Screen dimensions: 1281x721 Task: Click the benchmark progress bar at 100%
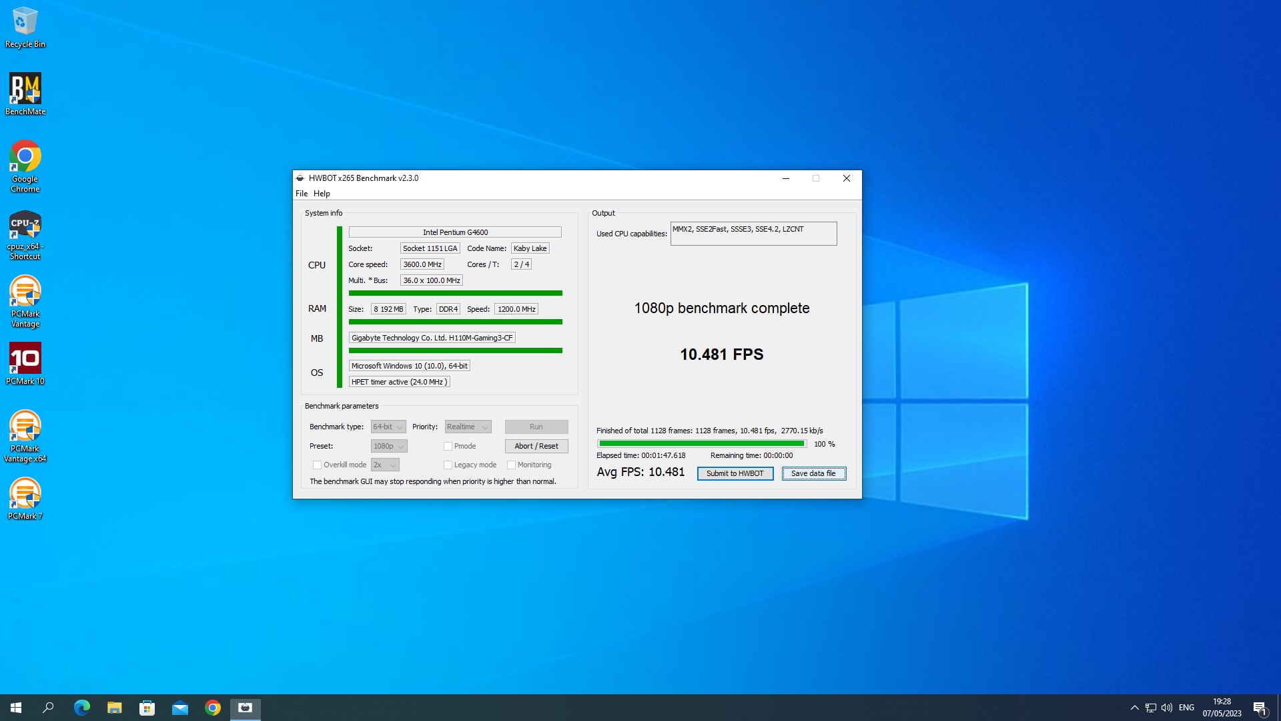pyautogui.click(x=702, y=444)
